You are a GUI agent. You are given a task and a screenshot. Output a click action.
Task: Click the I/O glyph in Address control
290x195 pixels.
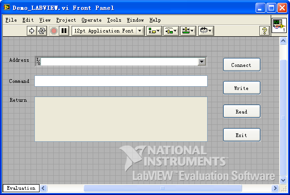coord(38,62)
